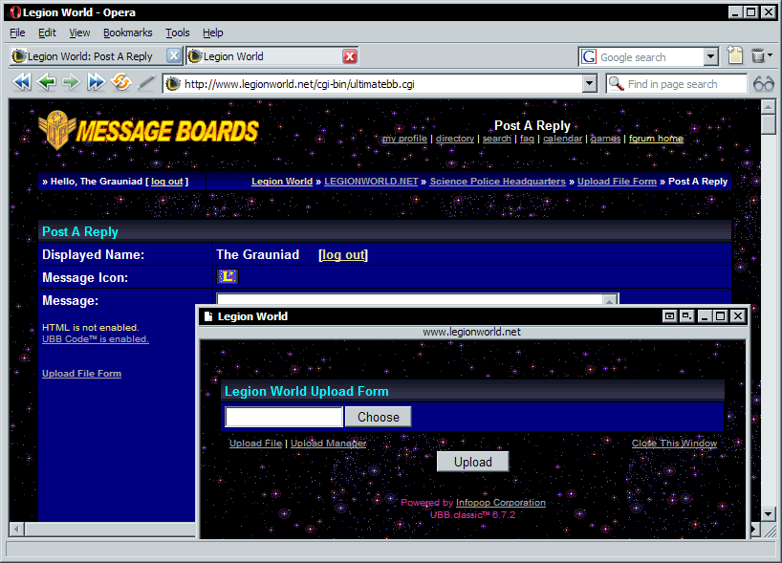Open the games link
Viewport: 782px width, 563px height.
point(605,139)
